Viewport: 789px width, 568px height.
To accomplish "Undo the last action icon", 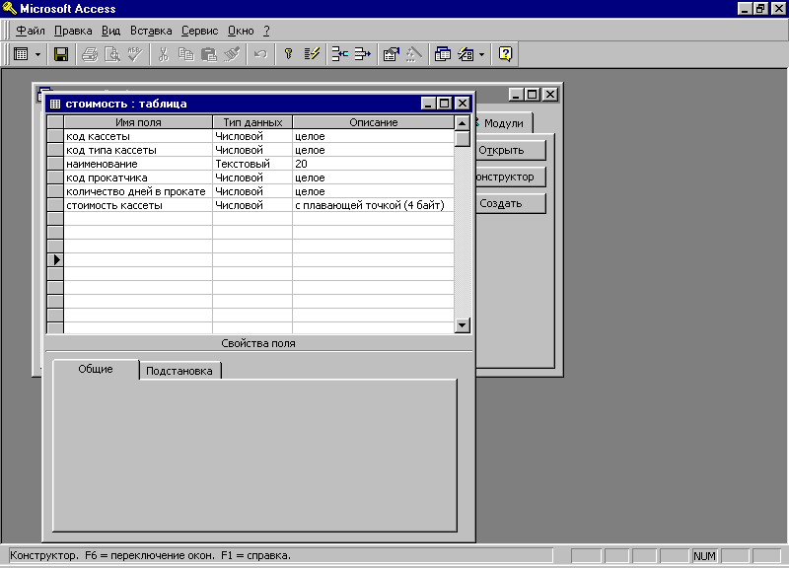I will click(x=260, y=54).
